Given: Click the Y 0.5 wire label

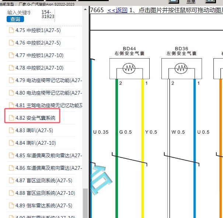Looking at the screenshot, I should tap(151, 132).
